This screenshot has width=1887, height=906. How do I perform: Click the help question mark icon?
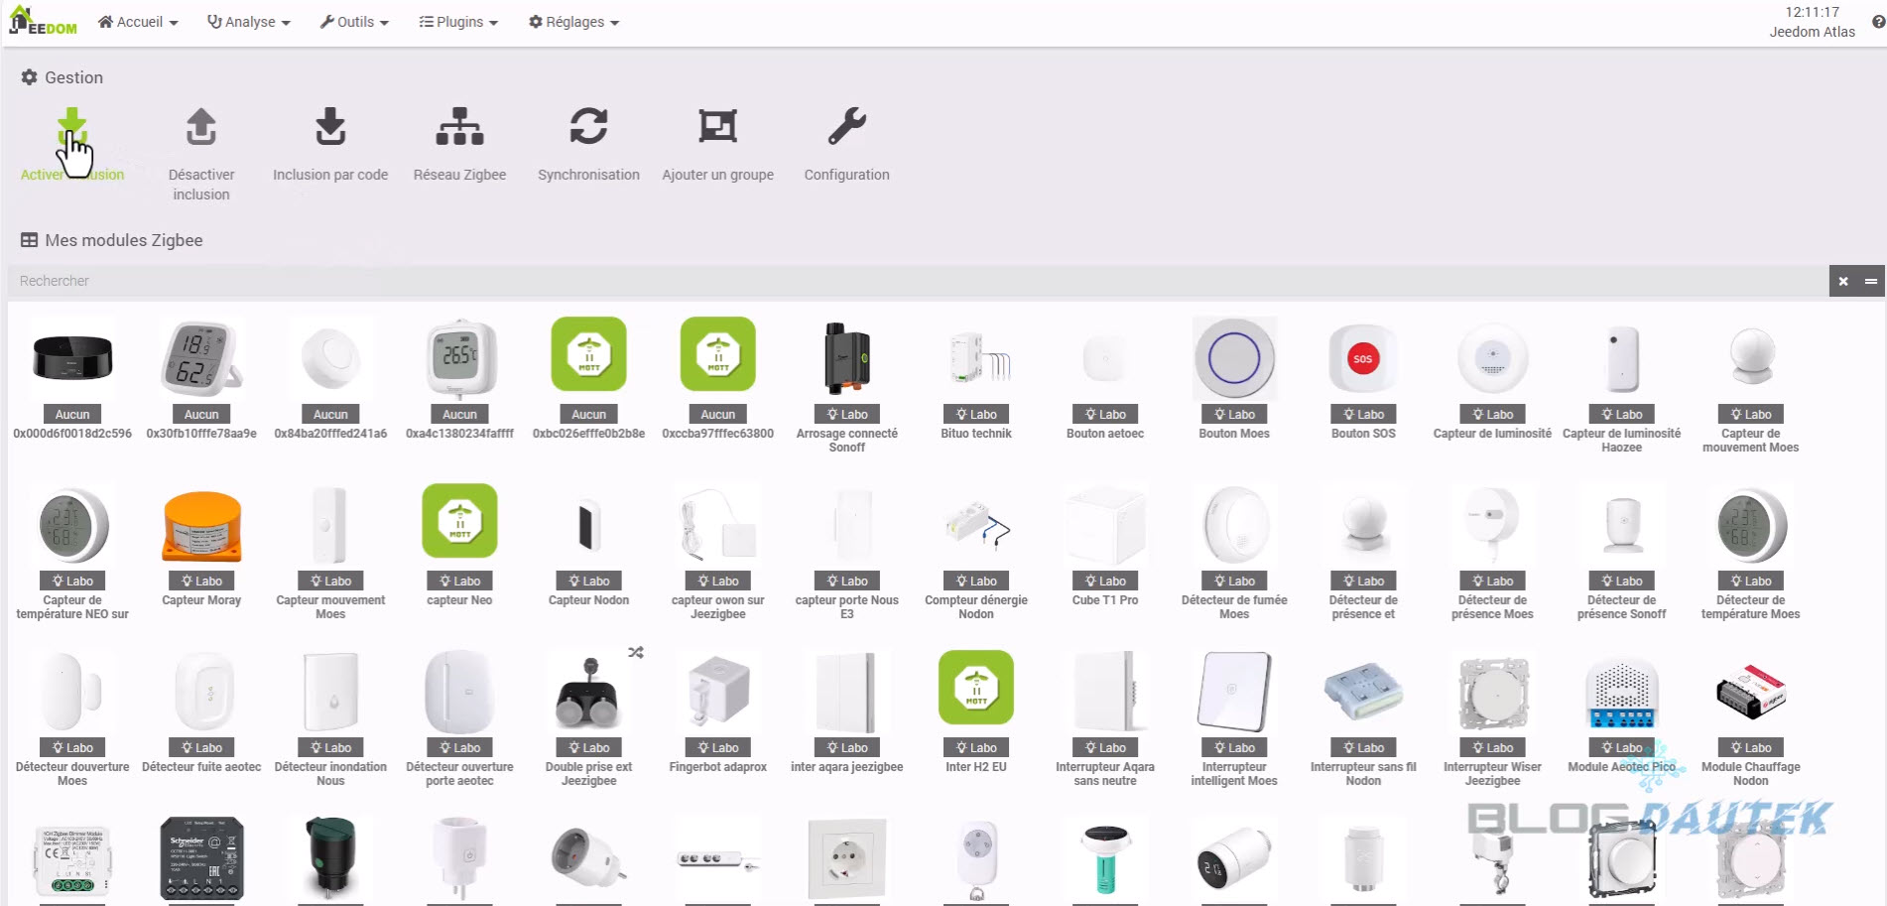point(1877,22)
